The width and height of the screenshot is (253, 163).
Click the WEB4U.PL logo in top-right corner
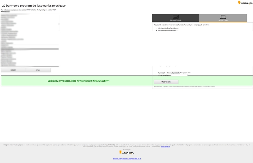245,3
